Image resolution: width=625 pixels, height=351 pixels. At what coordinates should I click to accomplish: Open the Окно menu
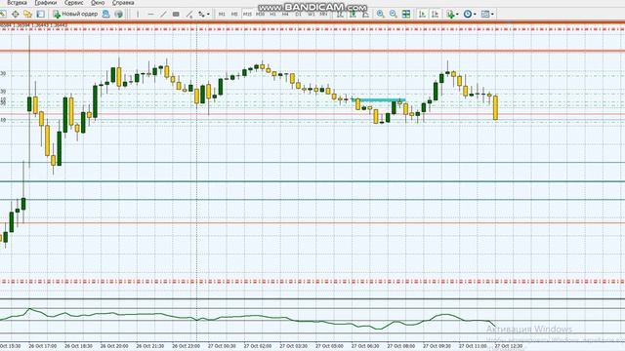(98, 2)
